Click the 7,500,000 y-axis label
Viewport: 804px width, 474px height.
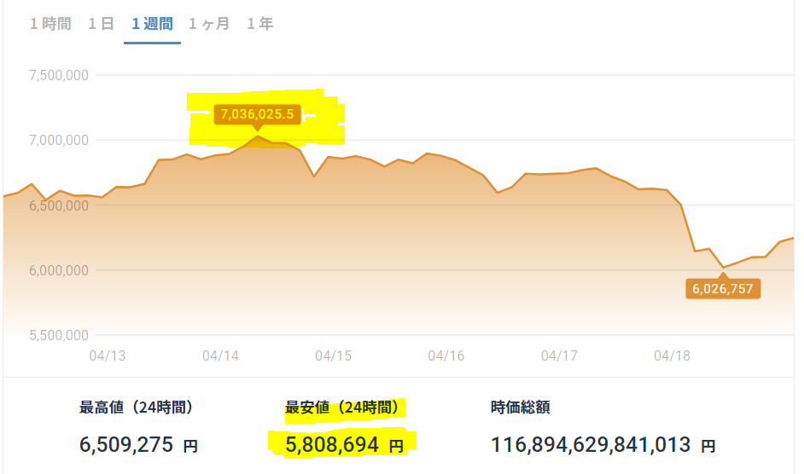(x=59, y=75)
